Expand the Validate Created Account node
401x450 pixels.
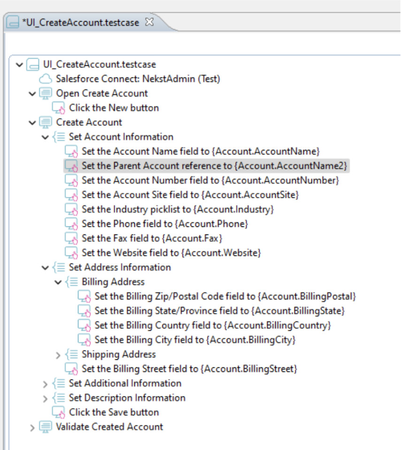click(32, 427)
